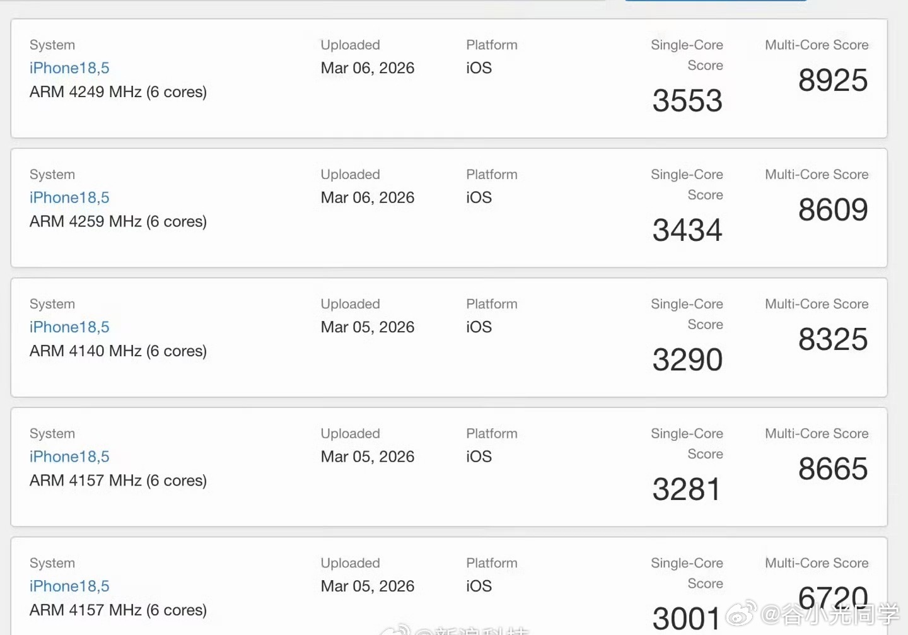The image size is (908, 635).
Task: Click the ARM 4249 MHz (6 cores) text
Action: coord(118,92)
